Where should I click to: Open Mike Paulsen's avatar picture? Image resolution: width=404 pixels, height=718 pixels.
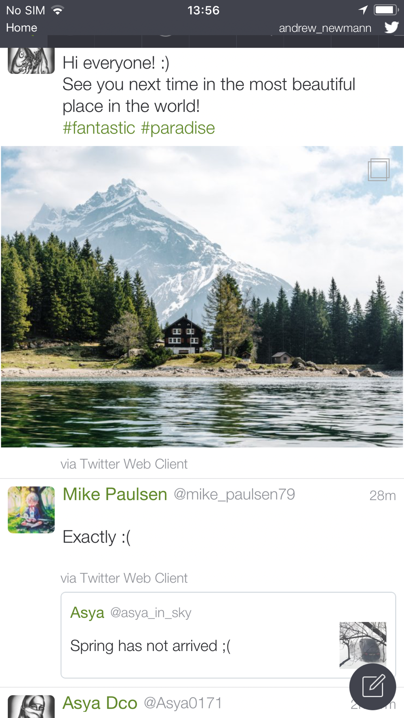click(x=31, y=510)
